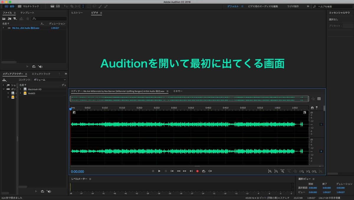Select the Lasso Selection tool
Viewport: 354px width, 200px height.
(94, 6)
